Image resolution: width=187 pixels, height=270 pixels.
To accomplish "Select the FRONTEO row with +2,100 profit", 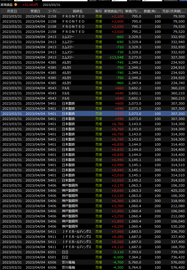I will click(x=93, y=16).
